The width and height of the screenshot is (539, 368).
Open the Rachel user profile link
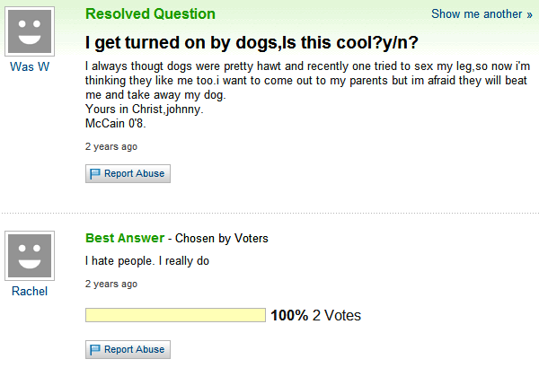click(30, 291)
